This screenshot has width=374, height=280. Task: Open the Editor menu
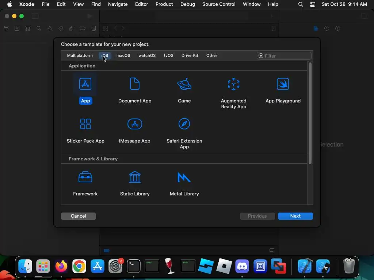point(141,4)
